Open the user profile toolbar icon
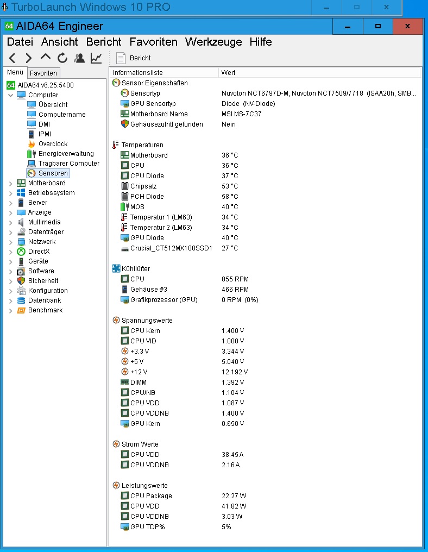Viewport: 428px width, 552px height. pyautogui.click(x=79, y=58)
